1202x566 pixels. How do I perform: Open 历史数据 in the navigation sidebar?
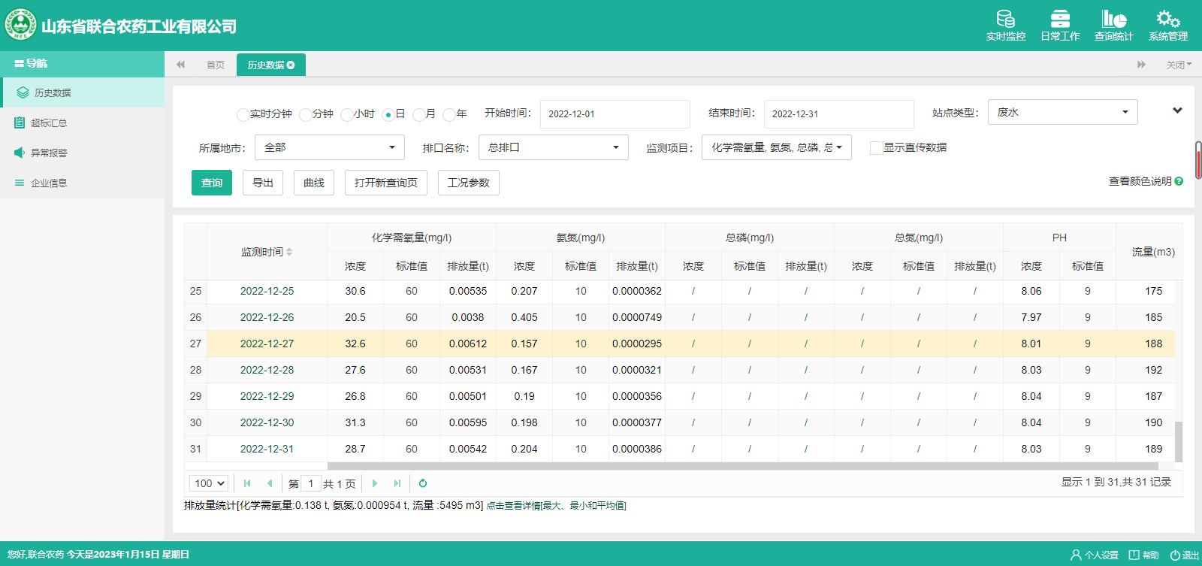(x=83, y=92)
